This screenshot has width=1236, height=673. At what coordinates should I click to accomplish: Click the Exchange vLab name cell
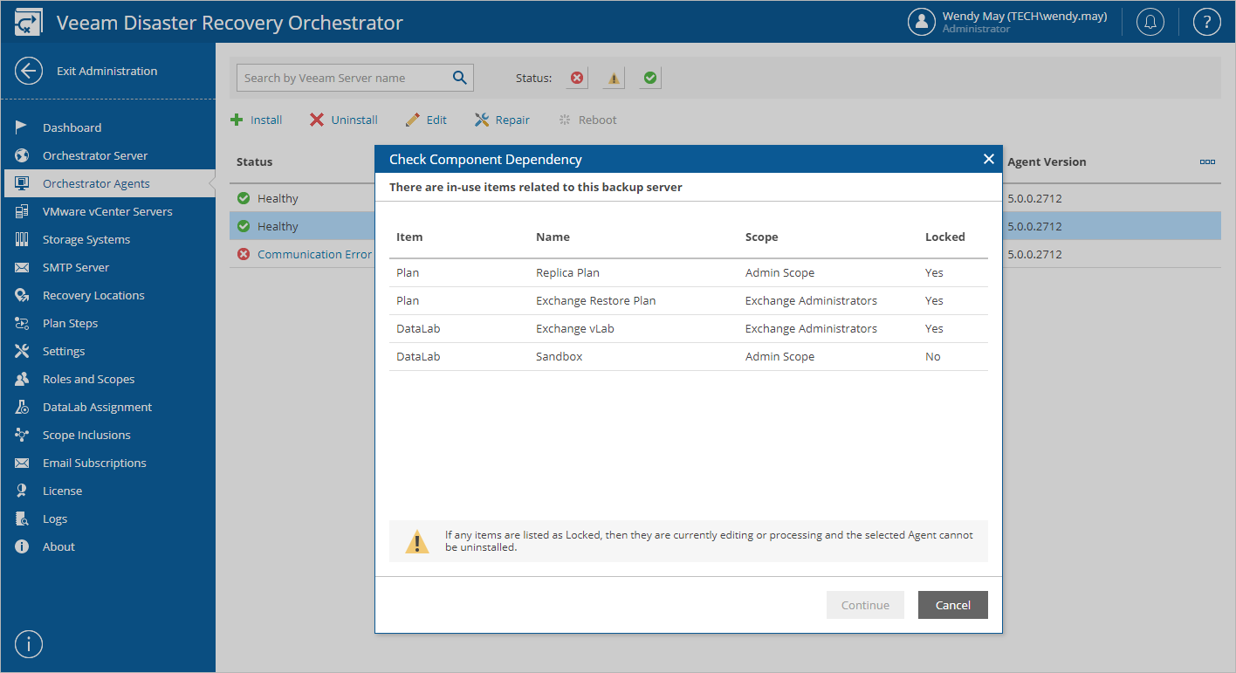click(x=575, y=328)
